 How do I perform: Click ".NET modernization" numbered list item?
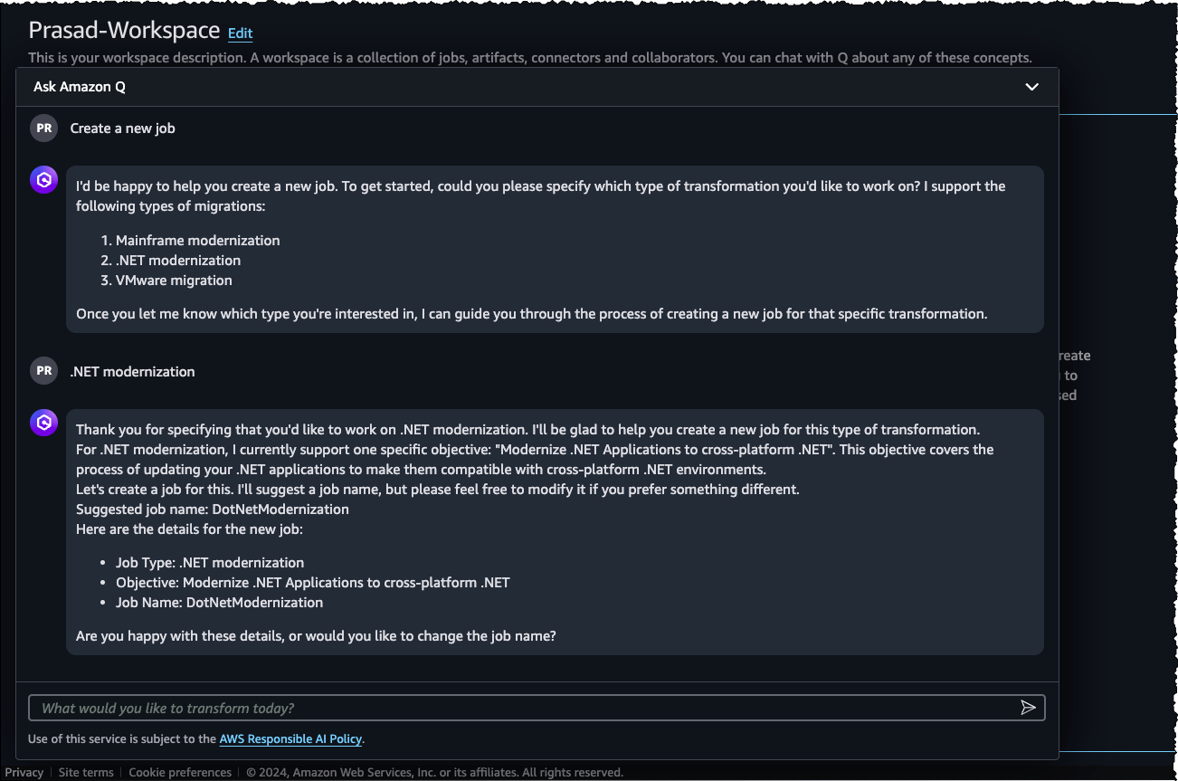[178, 261]
